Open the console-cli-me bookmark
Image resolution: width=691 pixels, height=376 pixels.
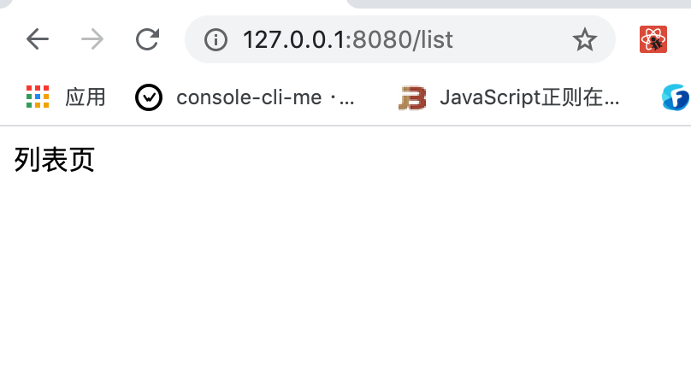[x=264, y=97]
